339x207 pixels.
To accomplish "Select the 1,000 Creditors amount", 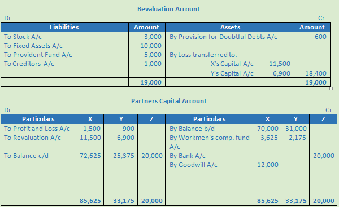I will point(153,64).
